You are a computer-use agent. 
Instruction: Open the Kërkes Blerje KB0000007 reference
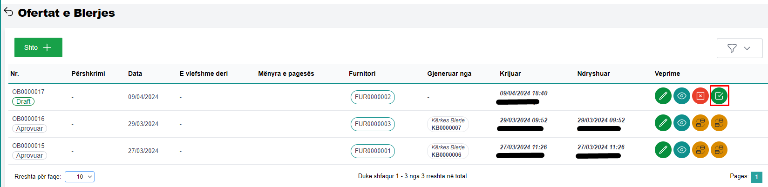click(447, 124)
